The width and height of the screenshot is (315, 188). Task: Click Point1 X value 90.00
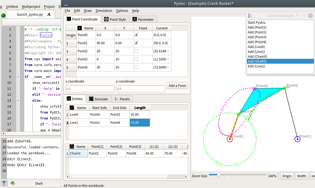pos(105,43)
